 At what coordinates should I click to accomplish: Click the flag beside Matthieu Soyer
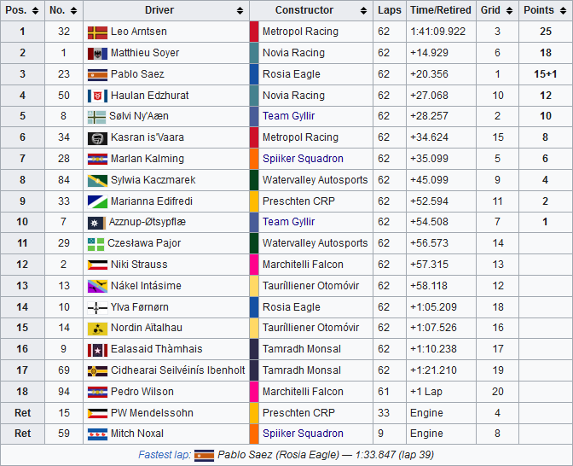click(96, 53)
